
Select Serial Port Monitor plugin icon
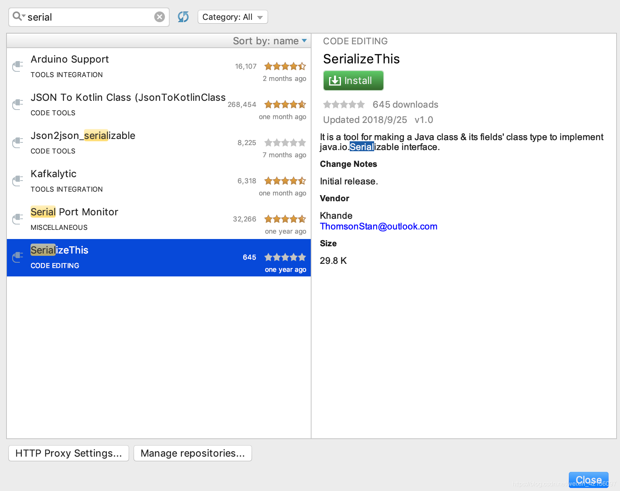18,219
